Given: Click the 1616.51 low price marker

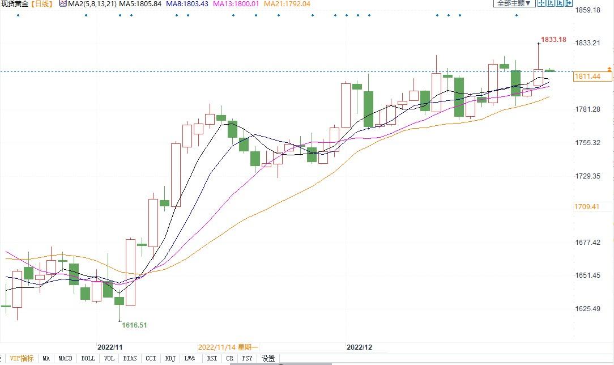Looking at the screenshot, I should coord(134,325).
